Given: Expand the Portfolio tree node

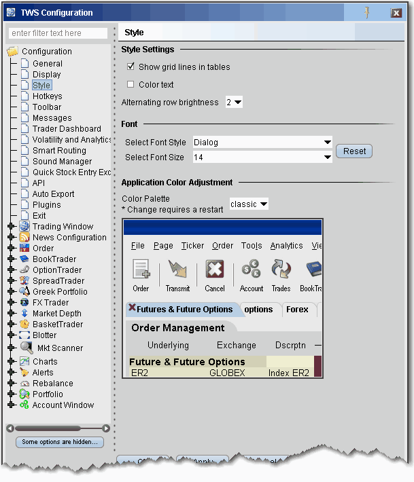Looking at the screenshot, I should click(x=12, y=394).
